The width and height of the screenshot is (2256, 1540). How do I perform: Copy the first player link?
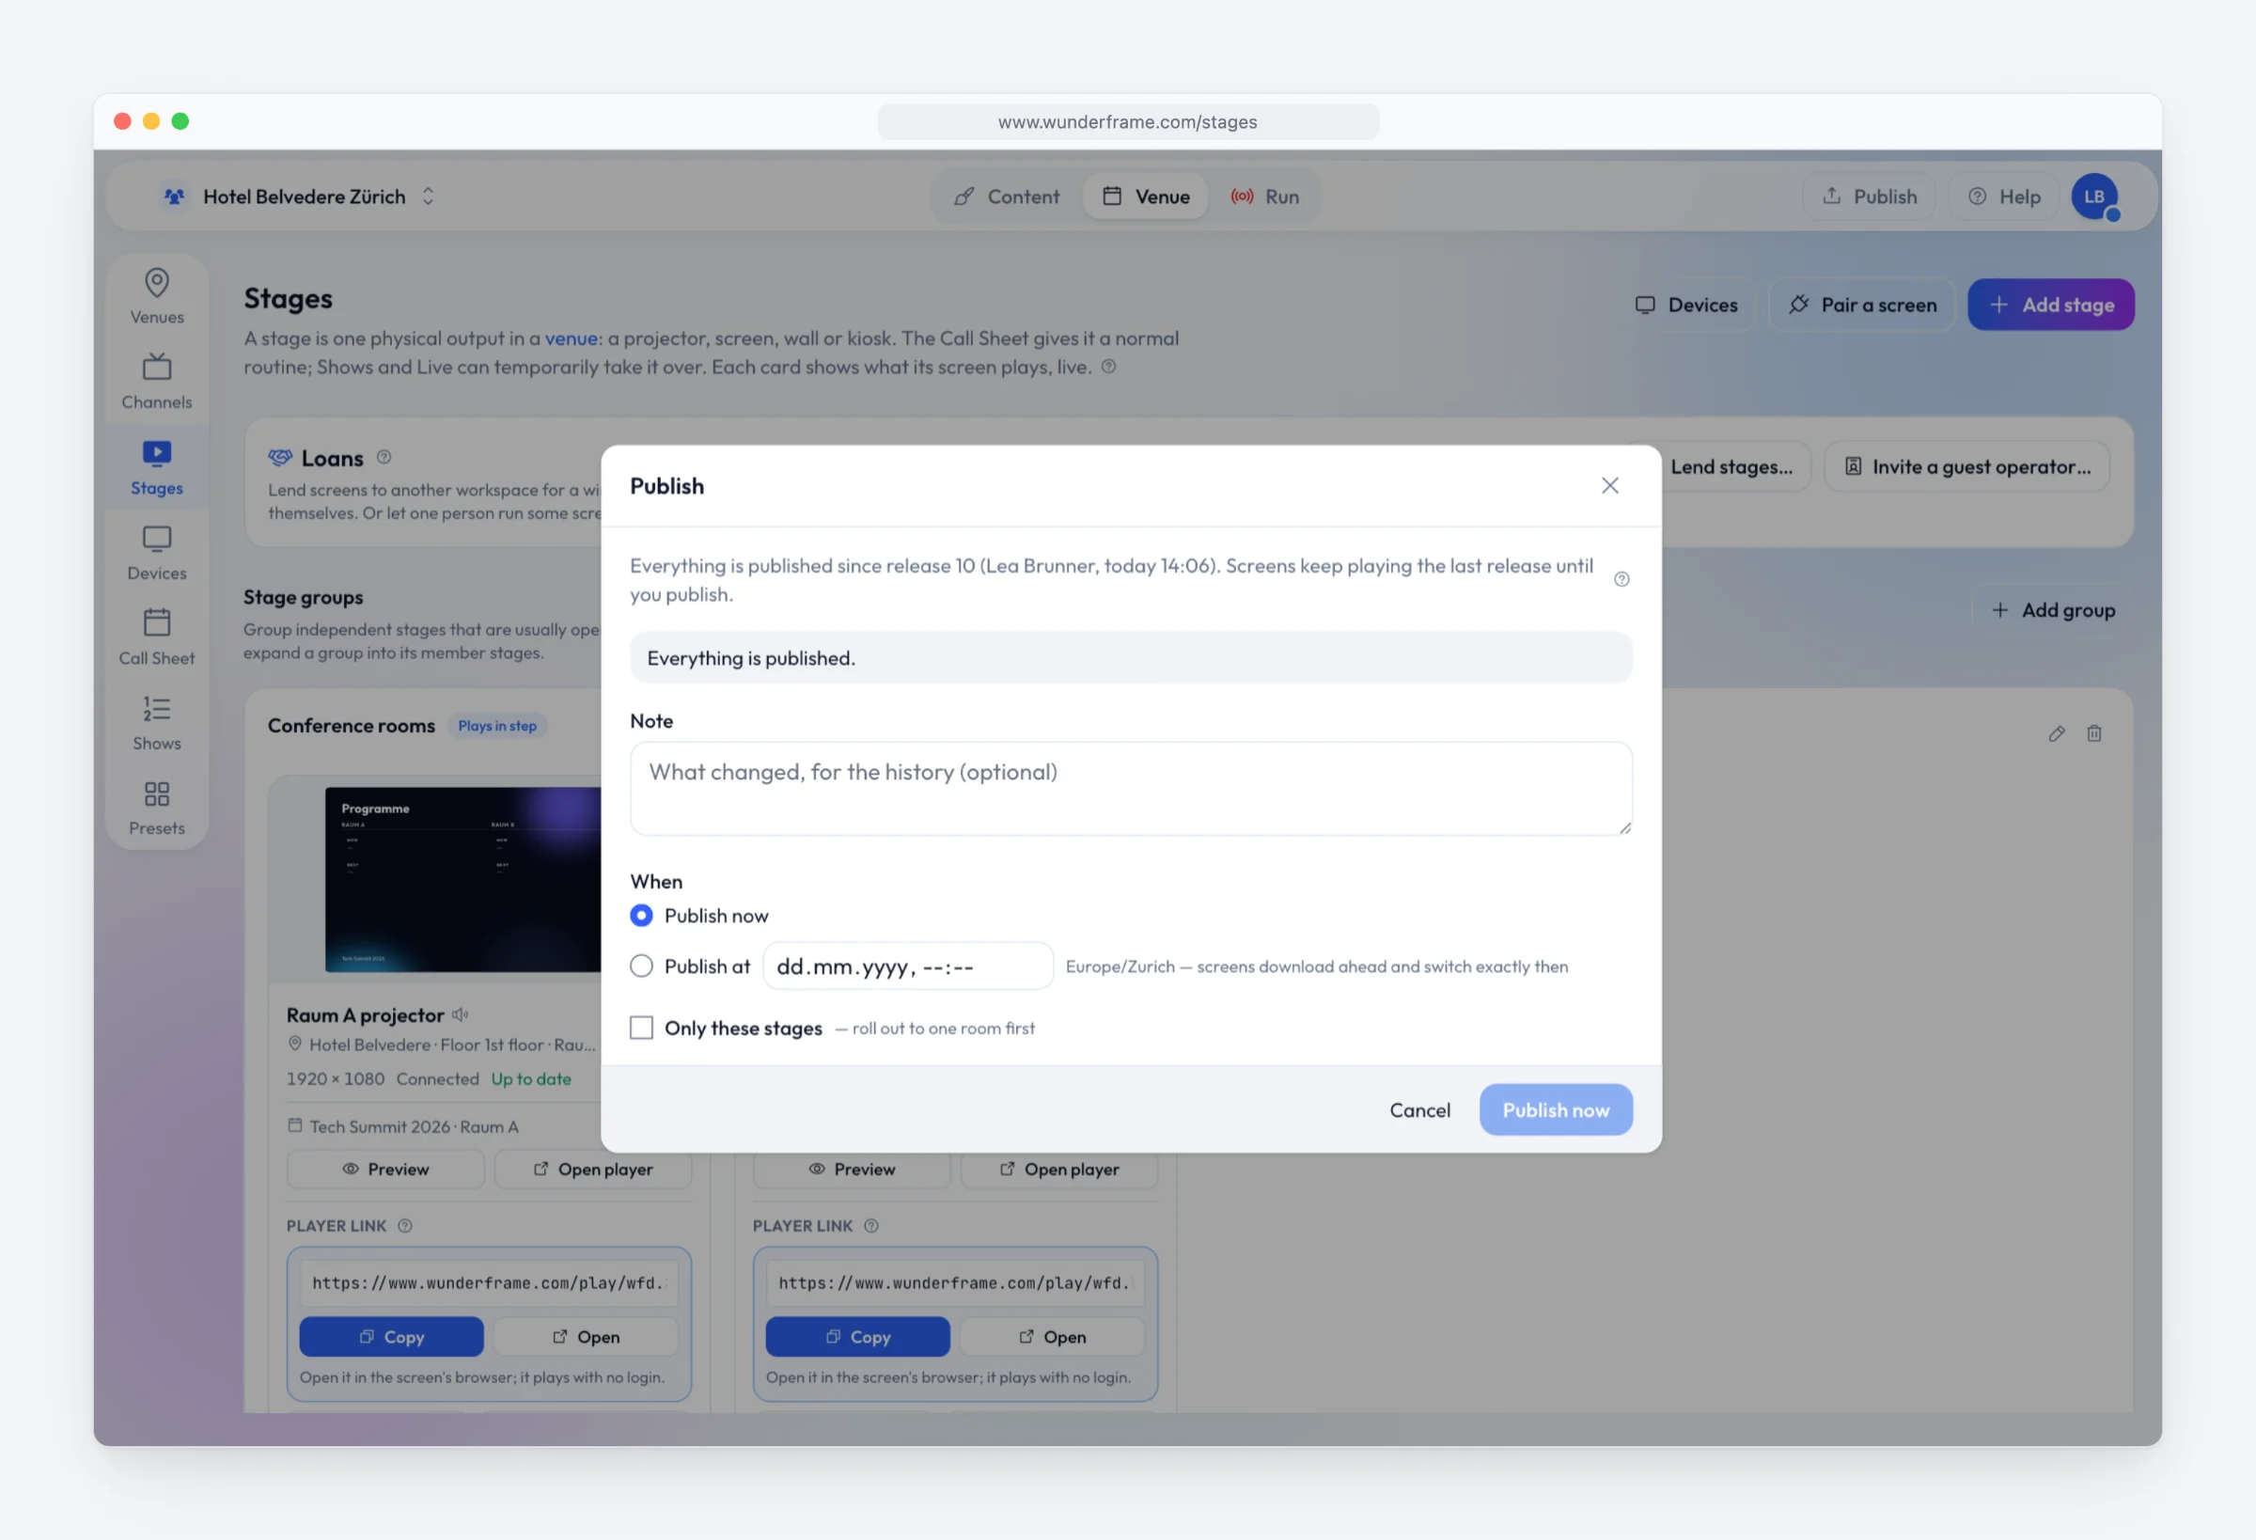(x=391, y=1337)
